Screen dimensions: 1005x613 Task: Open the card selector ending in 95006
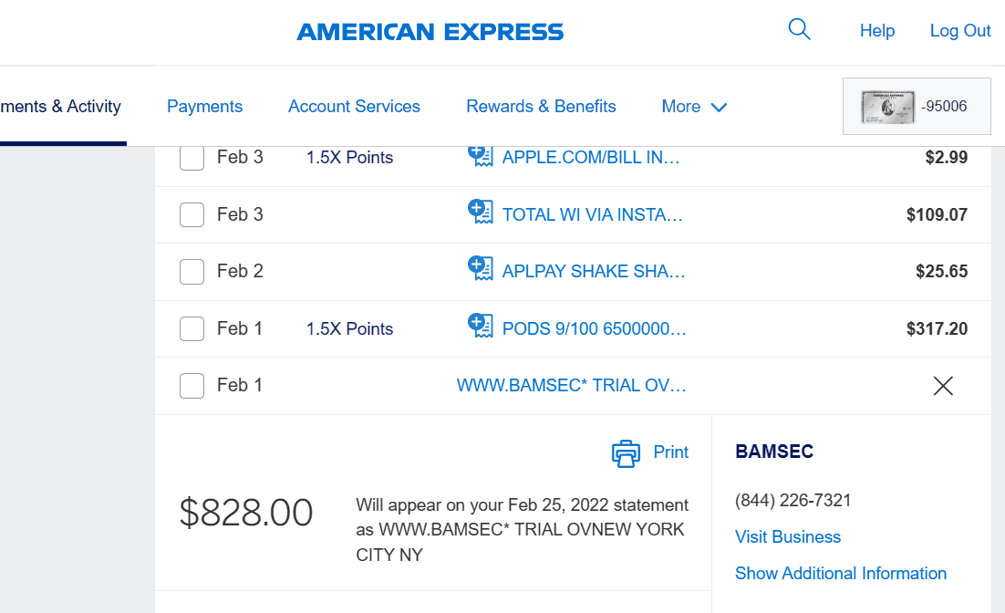coord(917,107)
